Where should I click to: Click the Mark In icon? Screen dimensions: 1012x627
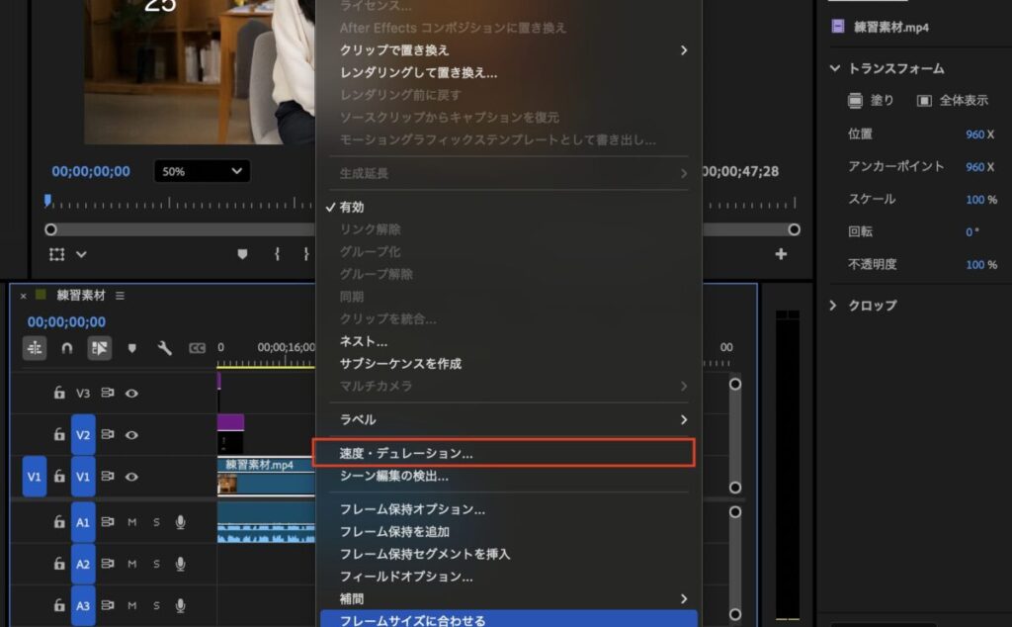pyautogui.click(x=278, y=255)
